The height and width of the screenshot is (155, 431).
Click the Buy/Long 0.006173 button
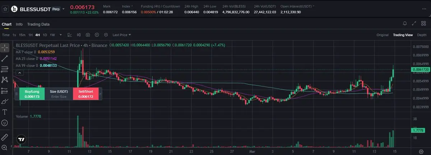(32, 94)
